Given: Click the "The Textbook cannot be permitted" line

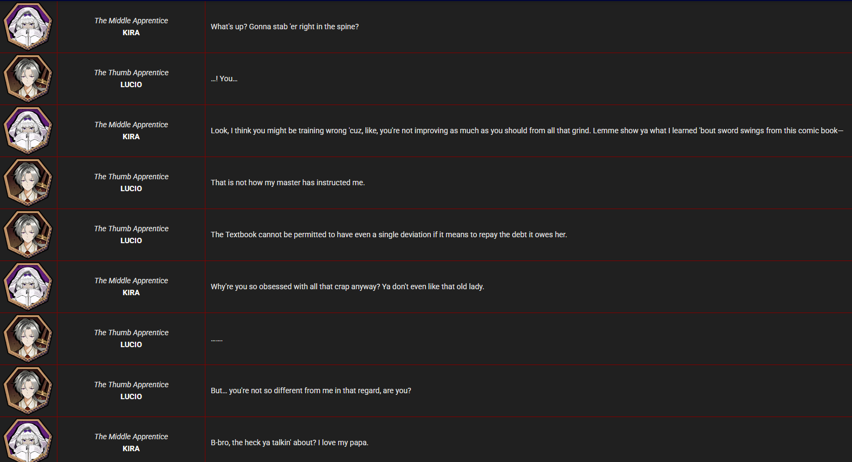Looking at the screenshot, I should pyautogui.click(x=389, y=235).
